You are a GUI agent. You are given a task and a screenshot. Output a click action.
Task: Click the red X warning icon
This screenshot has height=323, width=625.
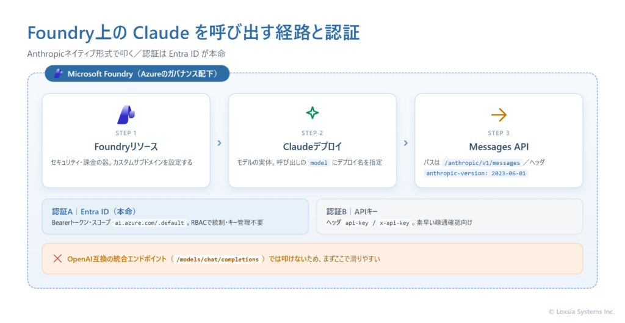[57, 258]
